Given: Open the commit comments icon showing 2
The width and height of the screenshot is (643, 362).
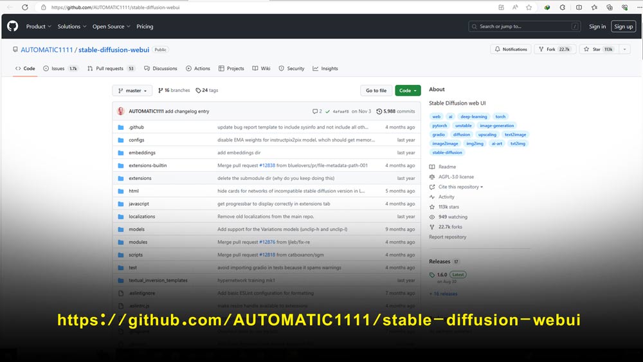Looking at the screenshot, I should click(x=317, y=111).
